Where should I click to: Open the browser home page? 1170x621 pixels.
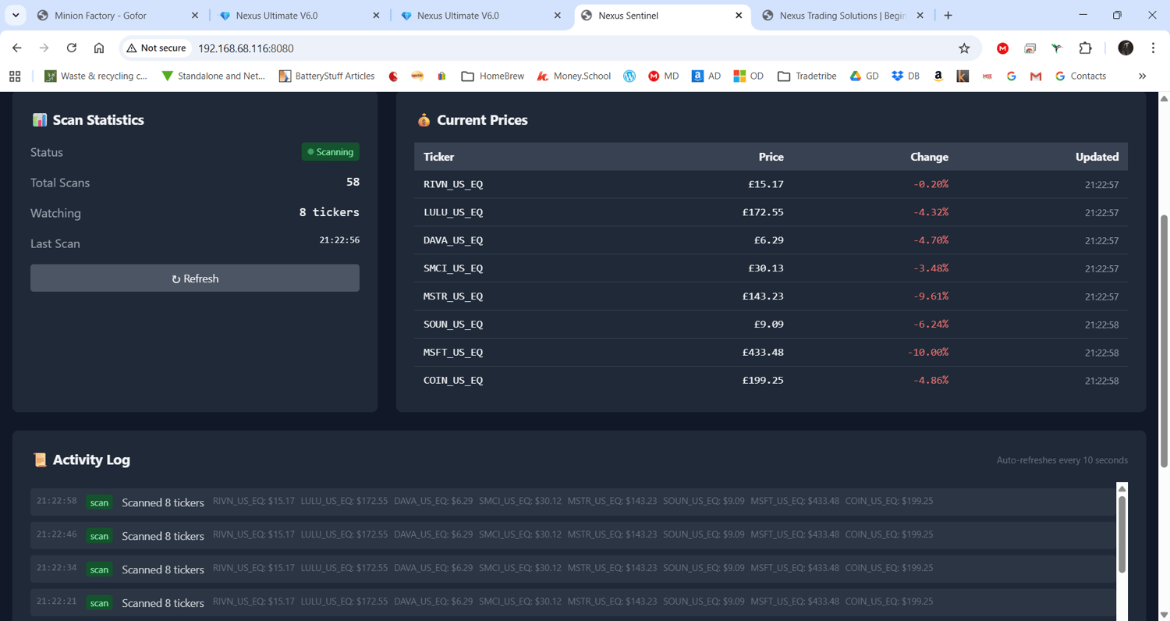99,48
